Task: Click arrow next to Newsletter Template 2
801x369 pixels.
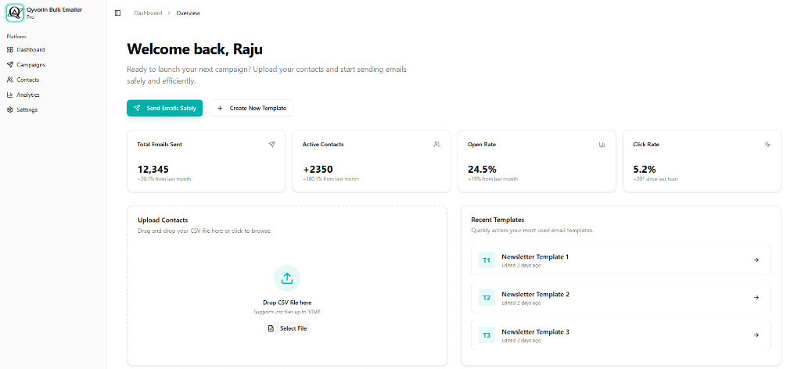Action: click(756, 298)
